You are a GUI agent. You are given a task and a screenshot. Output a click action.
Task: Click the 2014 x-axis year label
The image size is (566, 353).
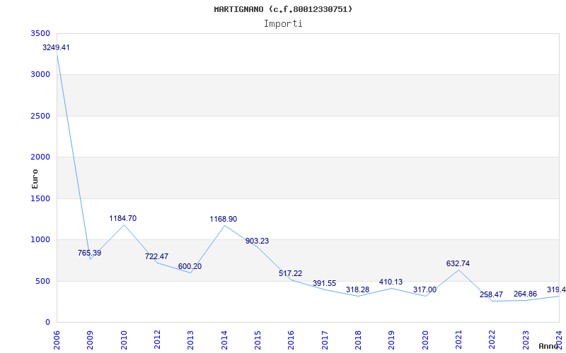pyautogui.click(x=224, y=340)
